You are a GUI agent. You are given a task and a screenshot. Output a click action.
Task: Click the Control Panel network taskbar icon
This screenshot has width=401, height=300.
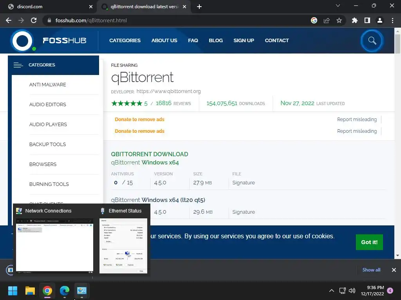[x=82, y=291]
